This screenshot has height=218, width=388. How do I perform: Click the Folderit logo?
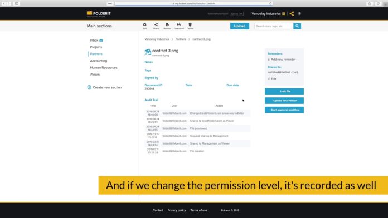coord(99,14)
